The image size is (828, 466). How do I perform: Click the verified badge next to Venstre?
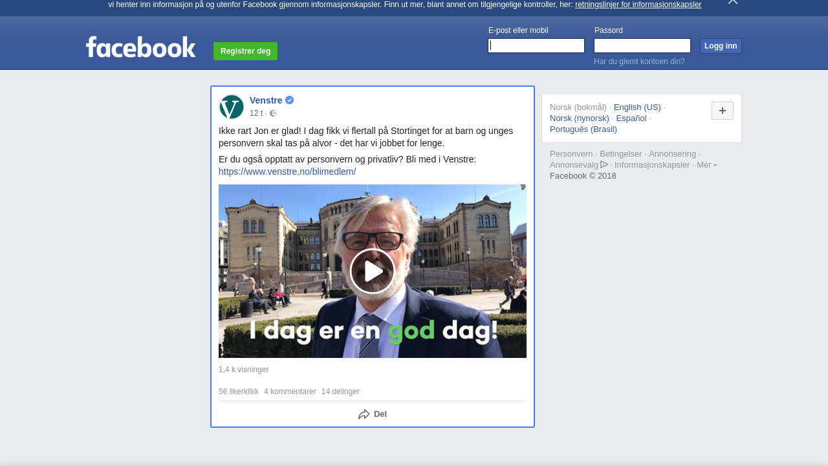(289, 100)
